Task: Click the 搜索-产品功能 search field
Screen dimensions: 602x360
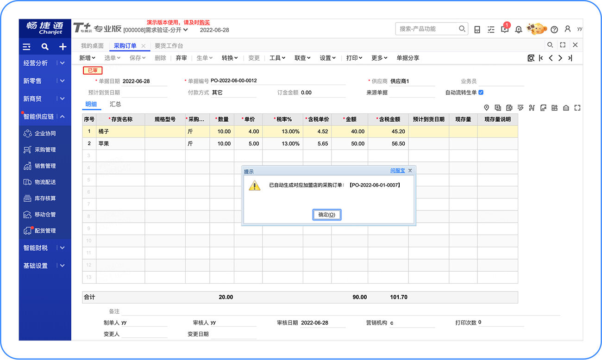Action: (x=426, y=29)
